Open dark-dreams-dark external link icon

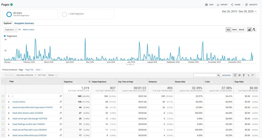point(61,113)
